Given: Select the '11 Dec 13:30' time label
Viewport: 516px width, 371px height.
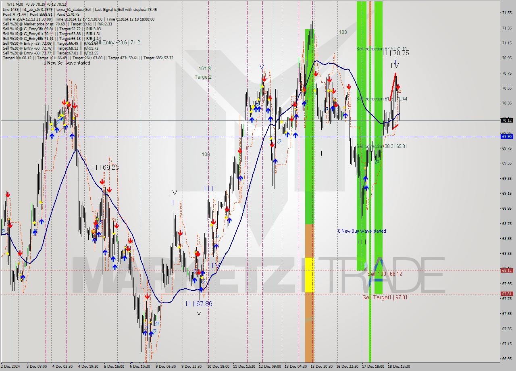Looking at the screenshot, I should pyautogui.click(x=244, y=367).
